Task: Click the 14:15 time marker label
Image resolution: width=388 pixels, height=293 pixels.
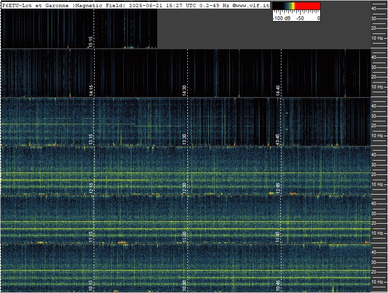Action: (x=91, y=90)
